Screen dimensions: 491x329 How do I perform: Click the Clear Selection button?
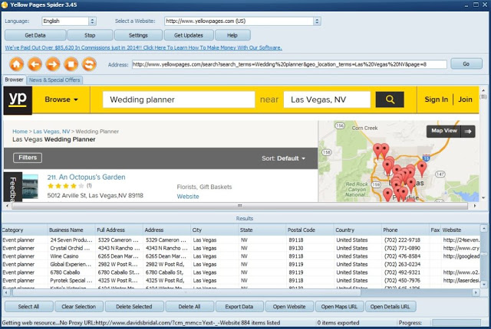point(78,307)
